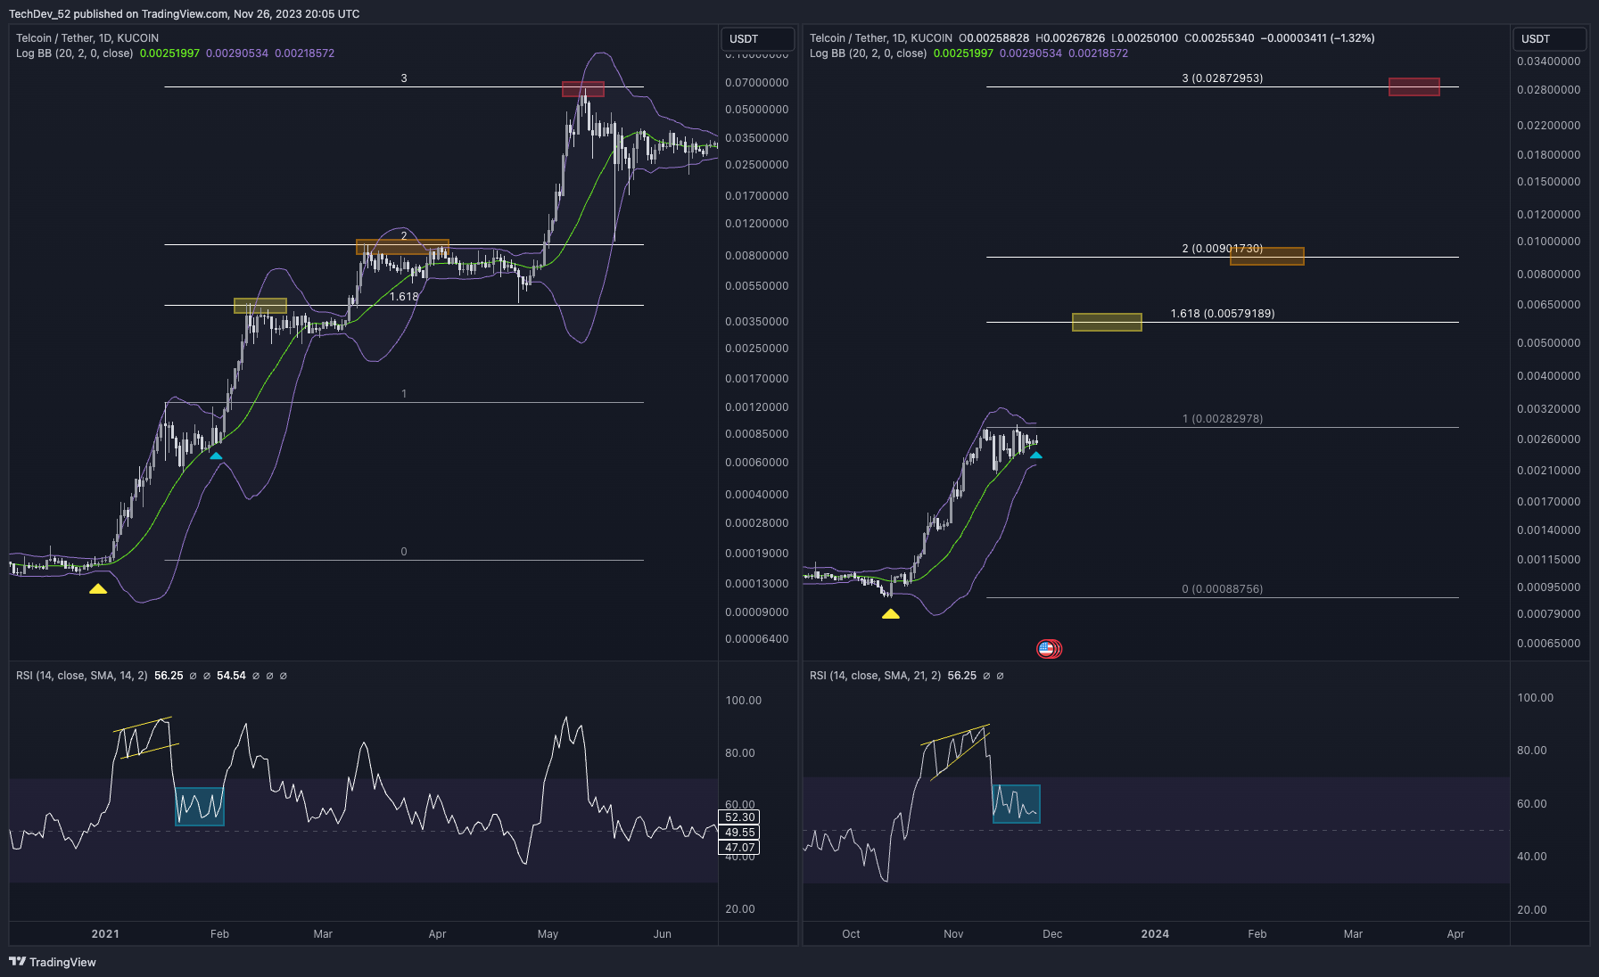1599x977 pixels.
Task: Select the KUCOIN exchange label in chart legend
Action: click(x=138, y=37)
